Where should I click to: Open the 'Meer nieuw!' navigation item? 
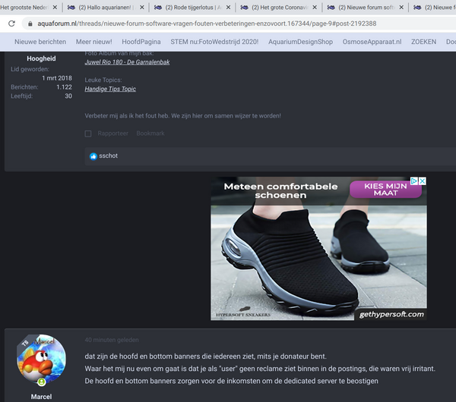pyautogui.click(x=93, y=41)
